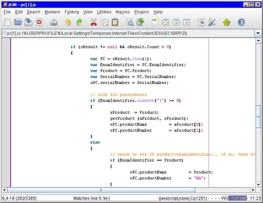Image resolution: width=263 pixels, height=203 pixels.
Task: Click the horizontal scrollbar right arrow
Action: [253, 190]
